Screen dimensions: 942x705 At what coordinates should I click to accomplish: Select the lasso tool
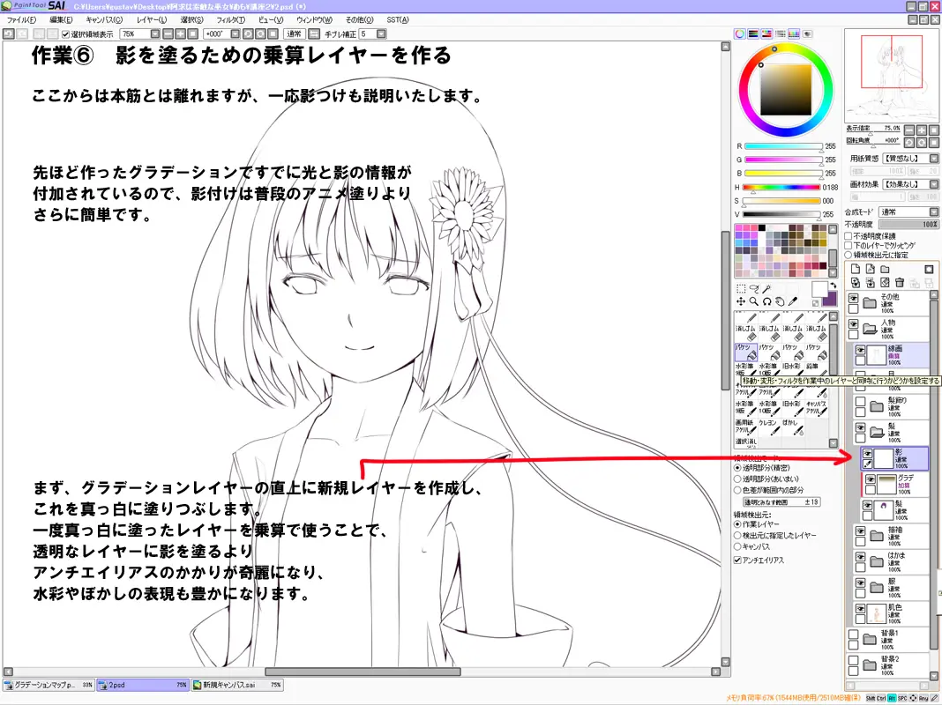[754, 288]
